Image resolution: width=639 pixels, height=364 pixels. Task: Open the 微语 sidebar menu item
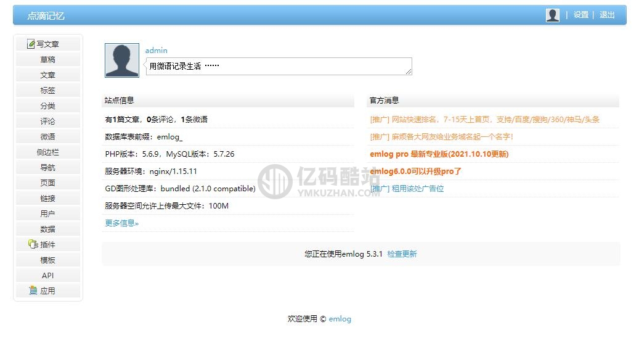click(47, 137)
